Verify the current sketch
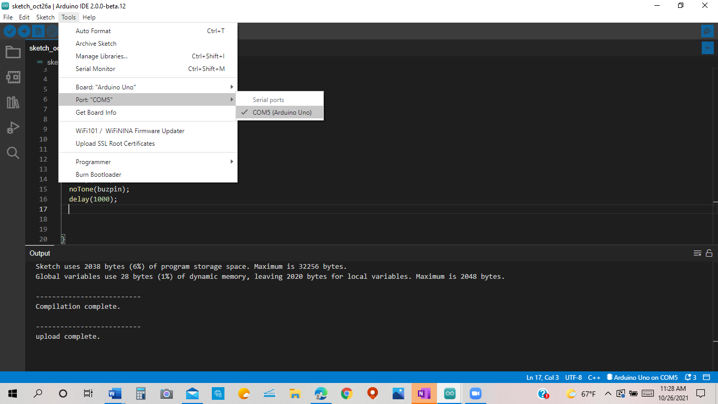The height and width of the screenshot is (404, 718). pyautogui.click(x=10, y=31)
